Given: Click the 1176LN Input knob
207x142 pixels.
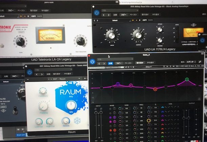Looking at the screenshot, I should (111, 35).
